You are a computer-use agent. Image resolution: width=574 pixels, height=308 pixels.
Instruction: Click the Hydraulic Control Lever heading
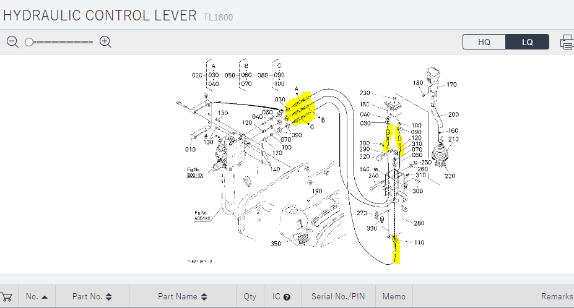pos(100,15)
